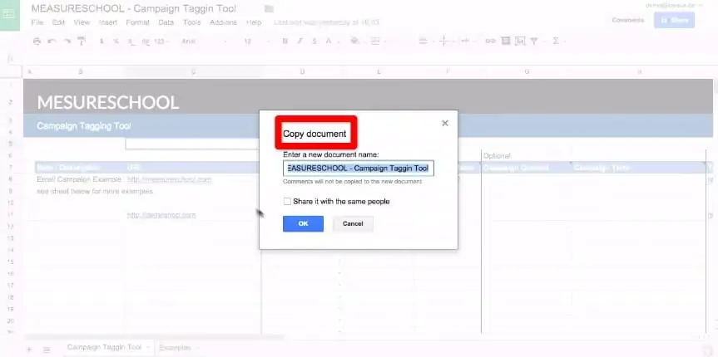
Task: Click the All sheets list icon
Action: pos(47,350)
